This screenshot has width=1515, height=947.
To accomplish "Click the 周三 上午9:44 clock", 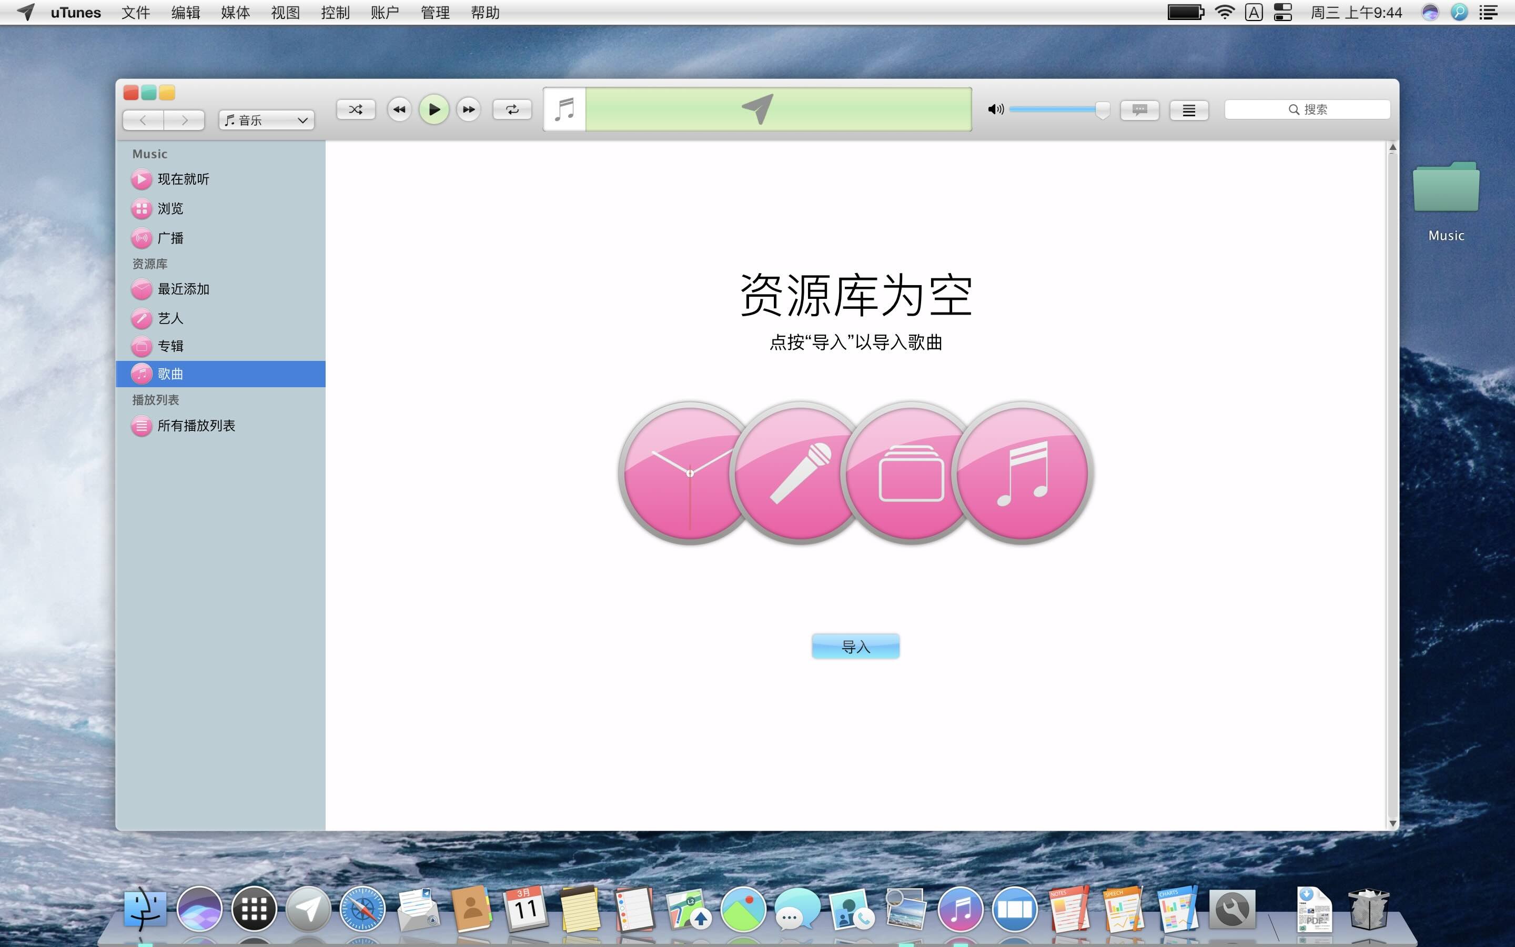I will pos(1356,13).
